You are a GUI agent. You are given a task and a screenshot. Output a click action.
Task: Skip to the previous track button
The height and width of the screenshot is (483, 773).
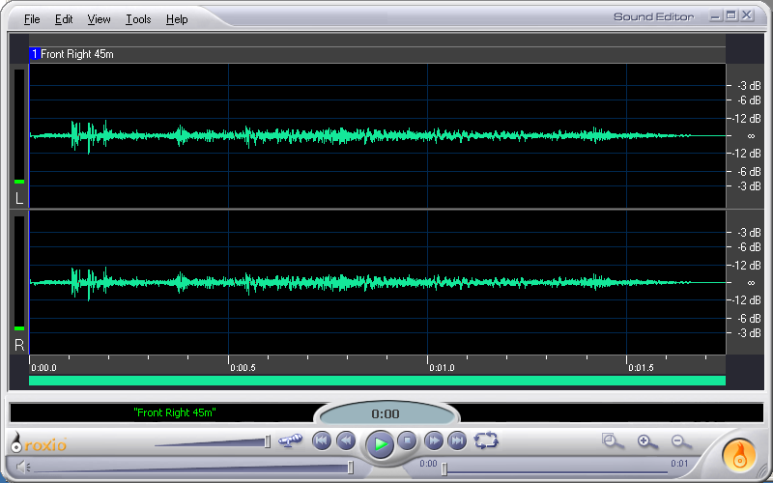coord(322,441)
